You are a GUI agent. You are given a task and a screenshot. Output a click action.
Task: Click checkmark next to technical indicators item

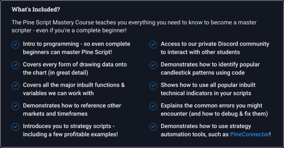(153, 85)
